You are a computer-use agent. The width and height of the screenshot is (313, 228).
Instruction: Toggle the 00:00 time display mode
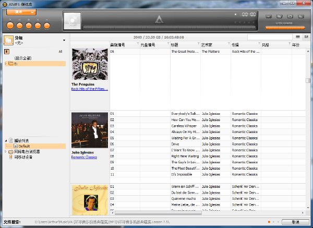tap(248, 15)
